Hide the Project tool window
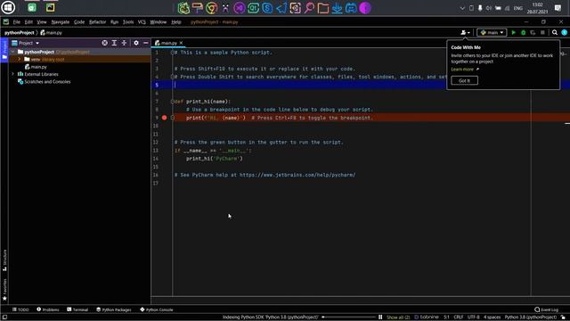 (x=146, y=43)
